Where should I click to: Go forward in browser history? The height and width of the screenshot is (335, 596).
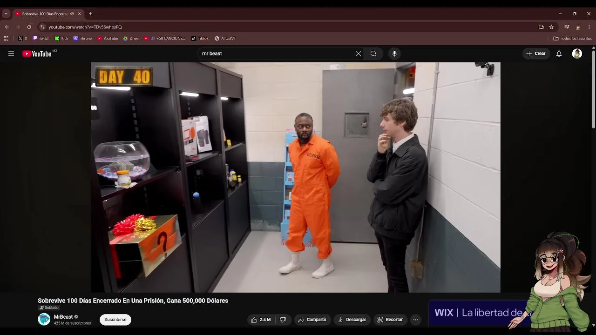coord(18,27)
